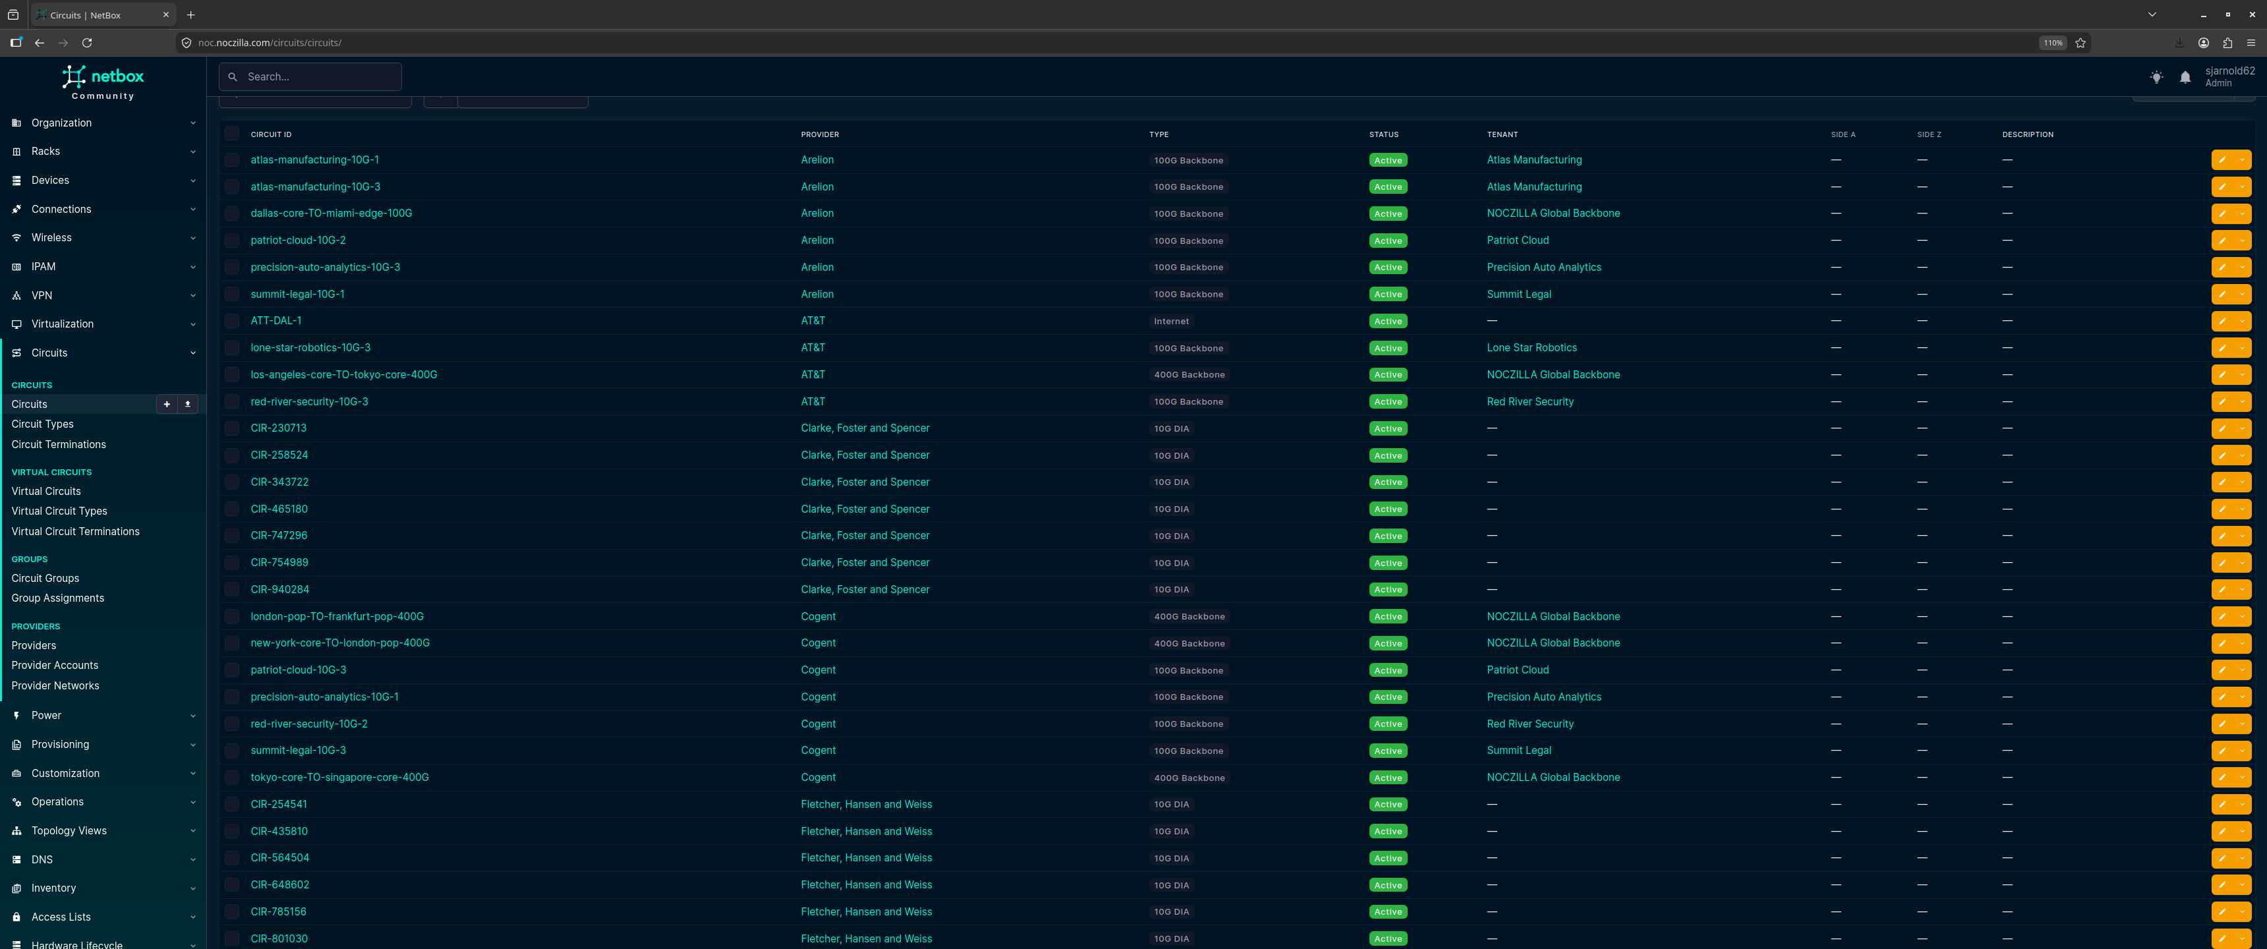Tick the lone-star-robotics-10G-3 row checkbox

[x=231, y=349]
